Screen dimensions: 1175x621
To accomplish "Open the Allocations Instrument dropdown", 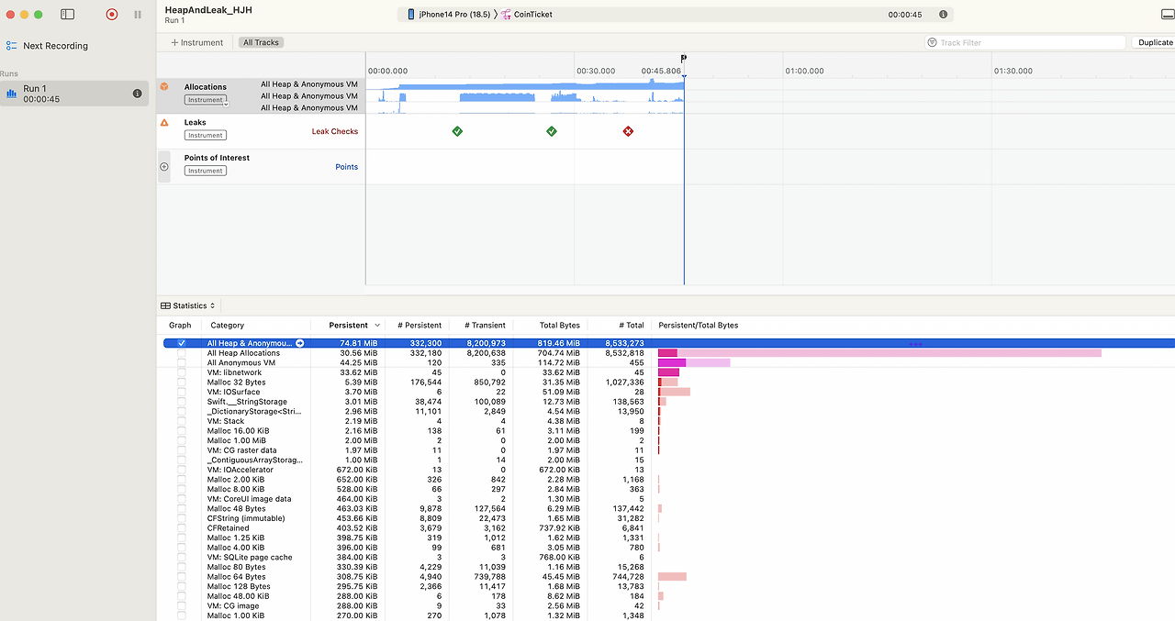I will click(x=207, y=100).
